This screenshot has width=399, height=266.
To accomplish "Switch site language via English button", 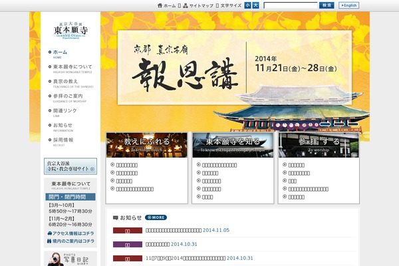I will tap(348, 5).
